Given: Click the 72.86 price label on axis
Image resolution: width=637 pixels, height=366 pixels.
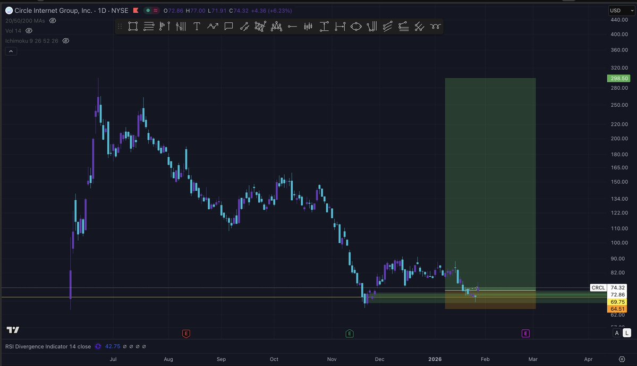Looking at the screenshot, I should tap(617, 294).
